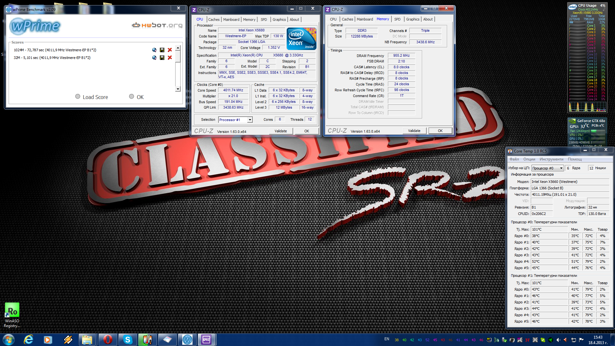The image size is (615, 346).
Task: Open Windows Explorer folder icon on taskbar
Action: point(87,340)
